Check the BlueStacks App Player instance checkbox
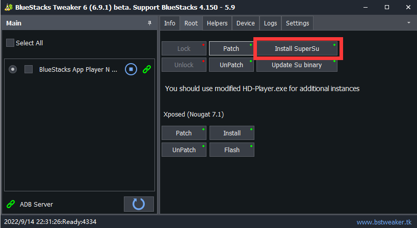The image size is (417, 228). (29, 69)
